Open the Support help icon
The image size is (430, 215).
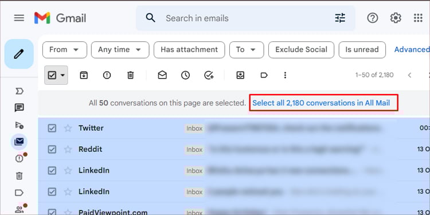(x=373, y=18)
